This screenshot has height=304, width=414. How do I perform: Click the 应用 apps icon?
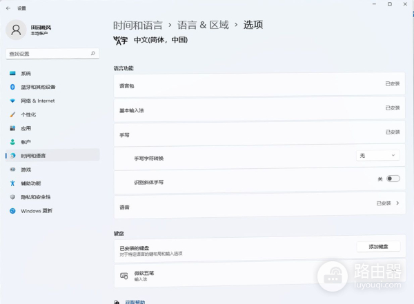tap(12, 128)
